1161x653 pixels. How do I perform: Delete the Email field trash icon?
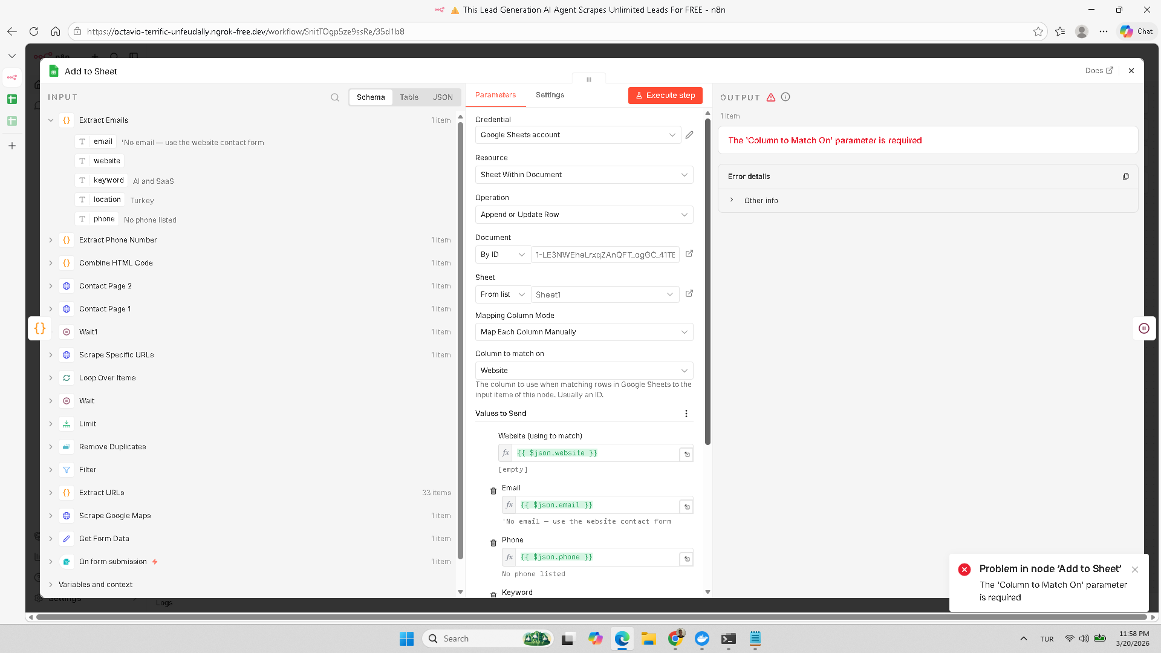coord(493,491)
